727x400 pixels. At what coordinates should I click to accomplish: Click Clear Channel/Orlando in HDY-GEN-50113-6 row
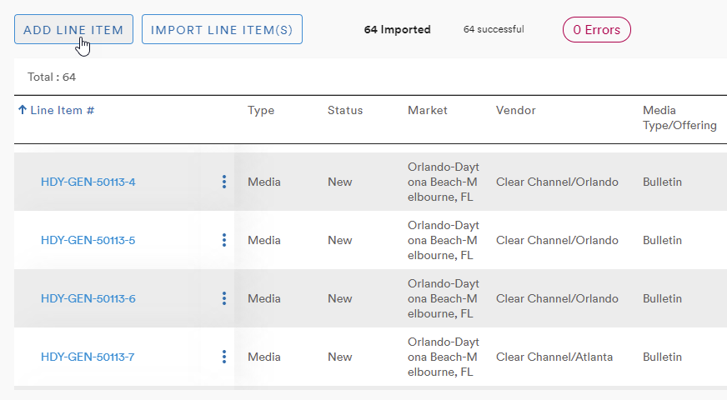pyautogui.click(x=557, y=298)
